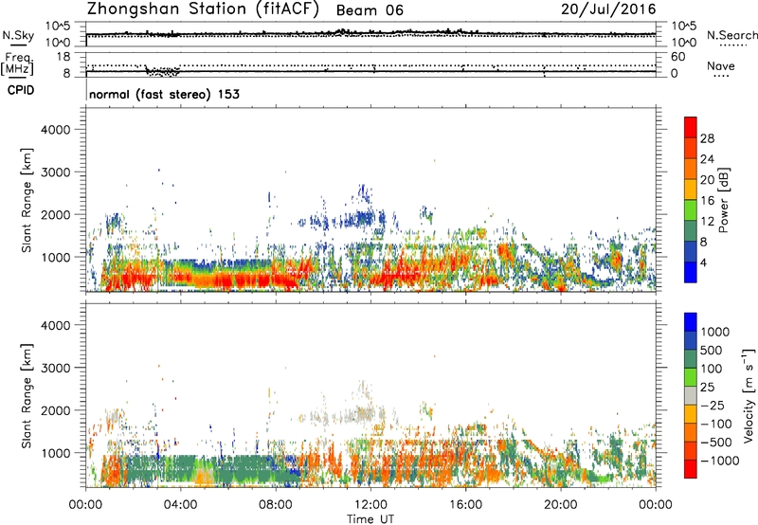This screenshot has height=525, width=758.
Task: Click the '20:00' time tick label
Action: click(x=560, y=505)
